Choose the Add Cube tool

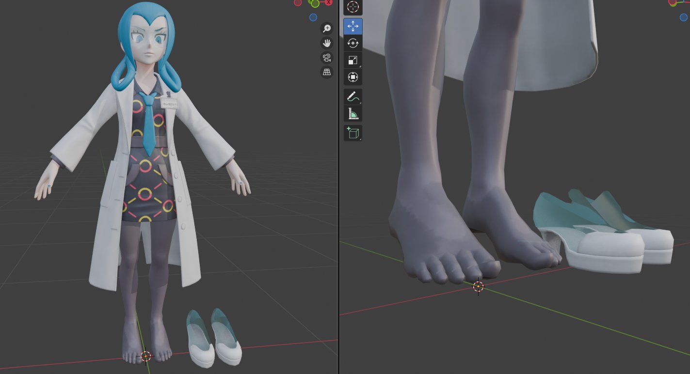(x=353, y=133)
